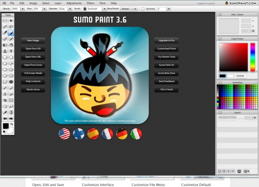This screenshot has height=187, width=259.
Task: Choose the United States flag language
Action: 64,134
